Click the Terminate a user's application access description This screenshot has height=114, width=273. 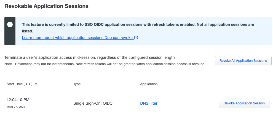90,58
